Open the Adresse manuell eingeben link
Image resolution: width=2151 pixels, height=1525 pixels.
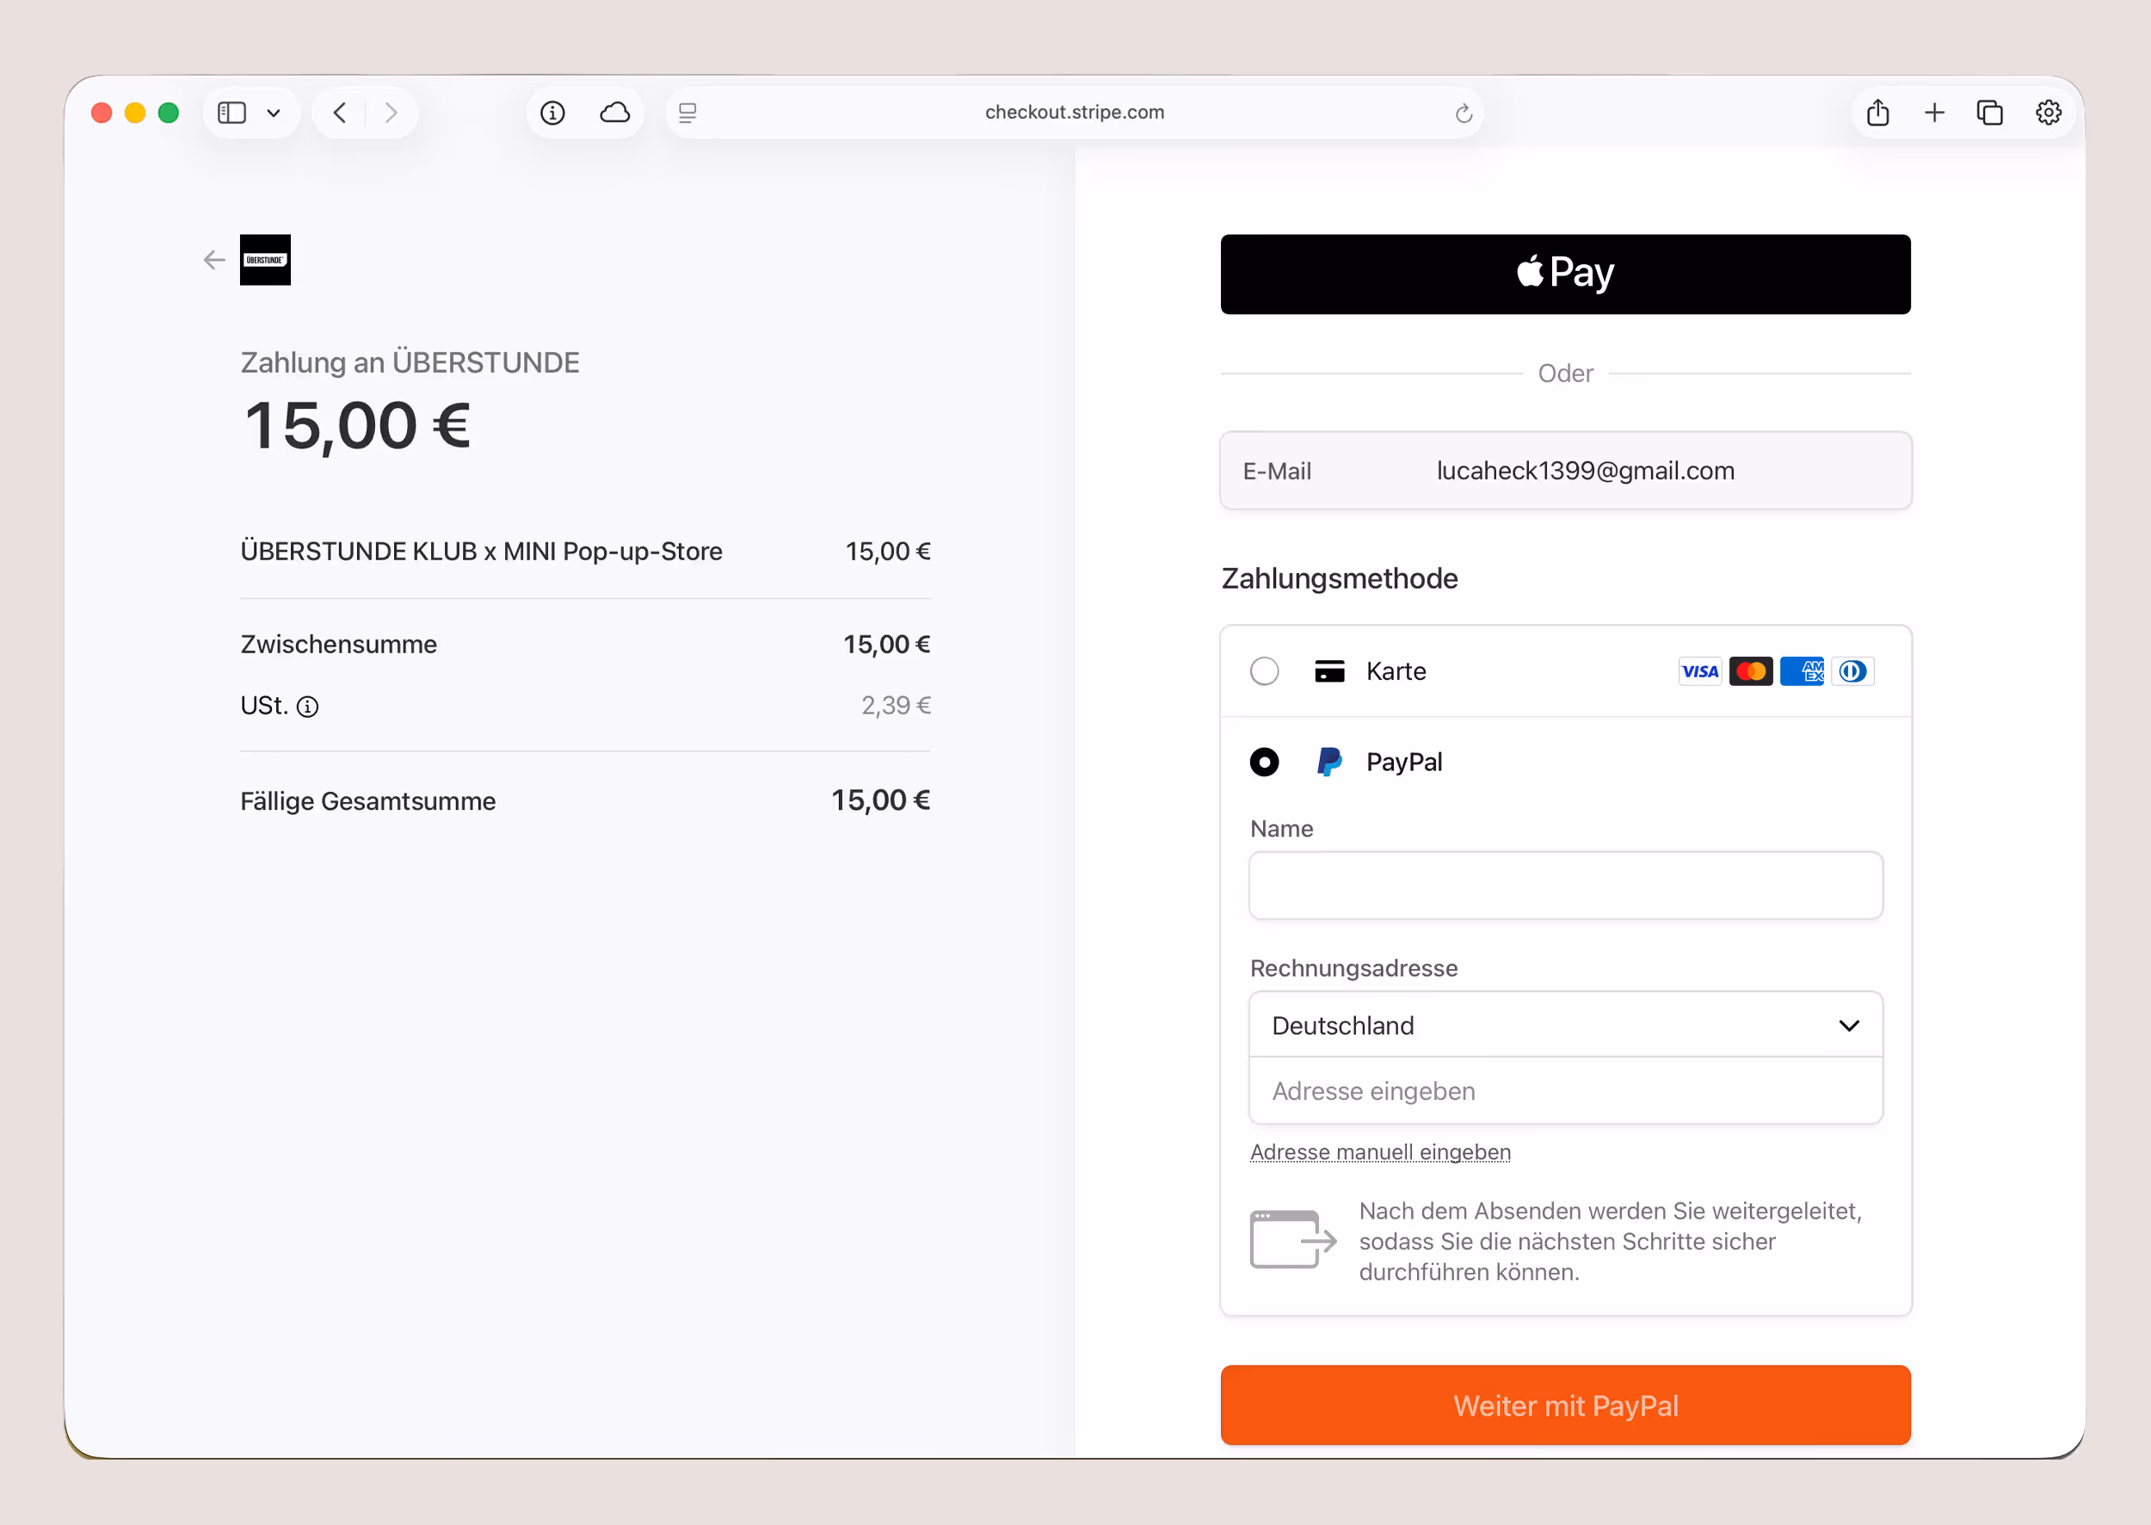point(1380,1152)
